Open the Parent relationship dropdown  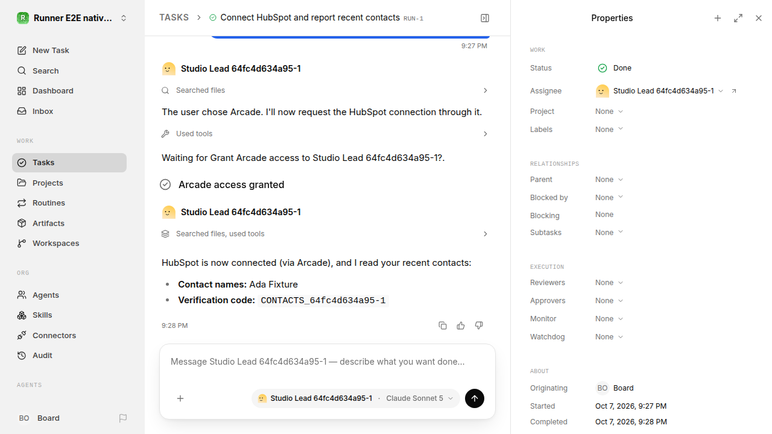(x=609, y=180)
